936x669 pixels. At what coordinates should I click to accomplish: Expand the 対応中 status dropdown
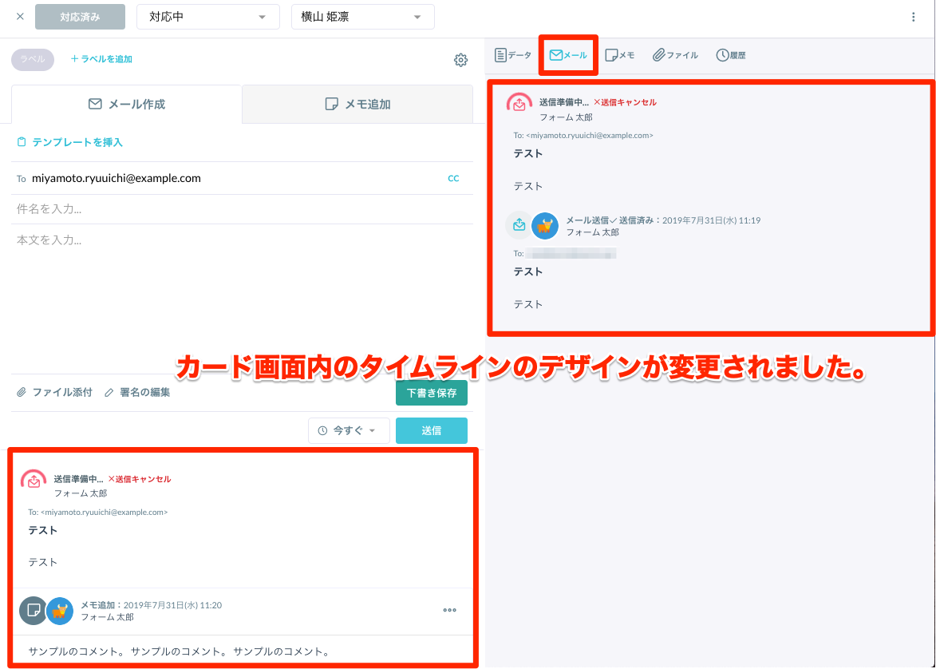(207, 17)
